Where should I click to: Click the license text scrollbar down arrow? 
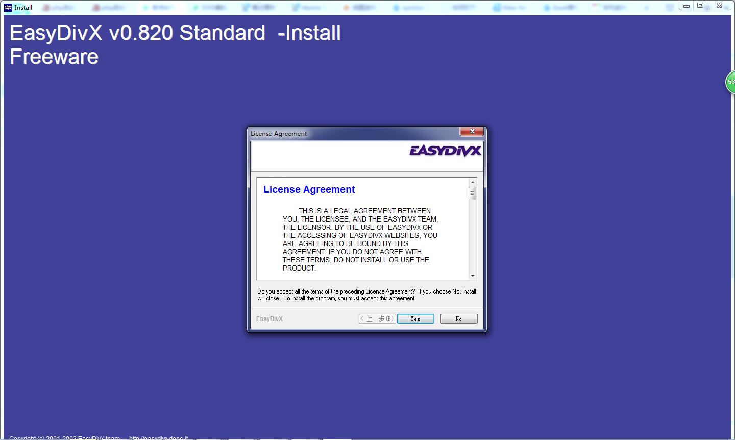pyautogui.click(x=473, y=276)
